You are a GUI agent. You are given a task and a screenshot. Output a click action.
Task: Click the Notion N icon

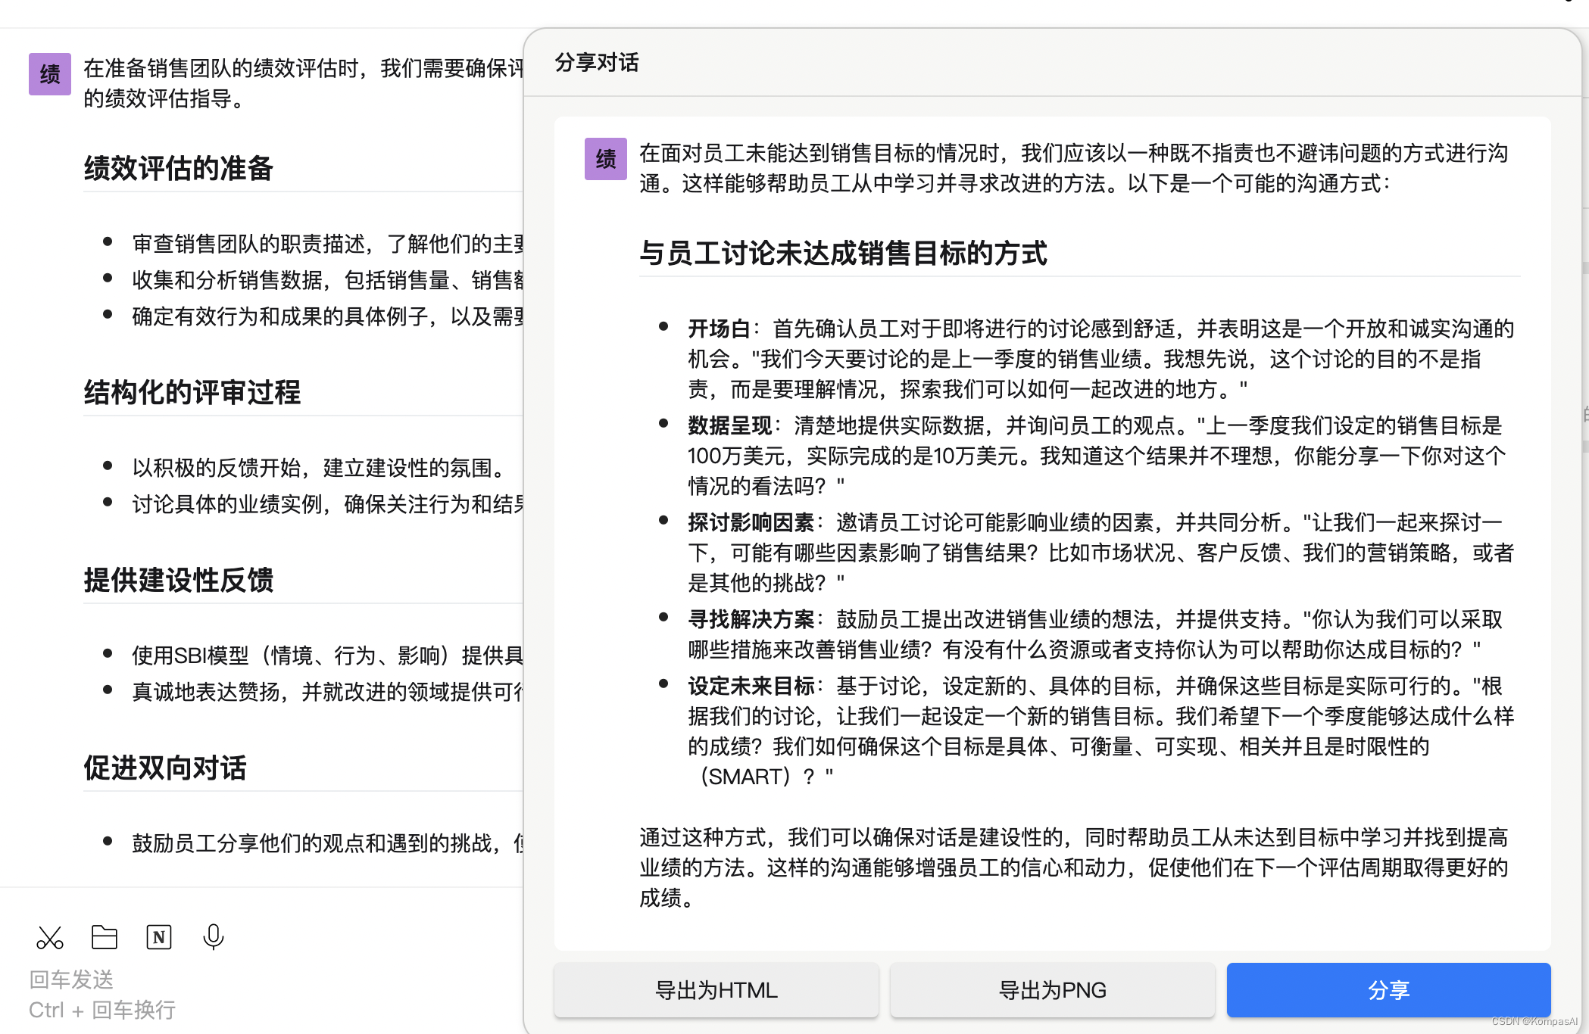(159, 937)
